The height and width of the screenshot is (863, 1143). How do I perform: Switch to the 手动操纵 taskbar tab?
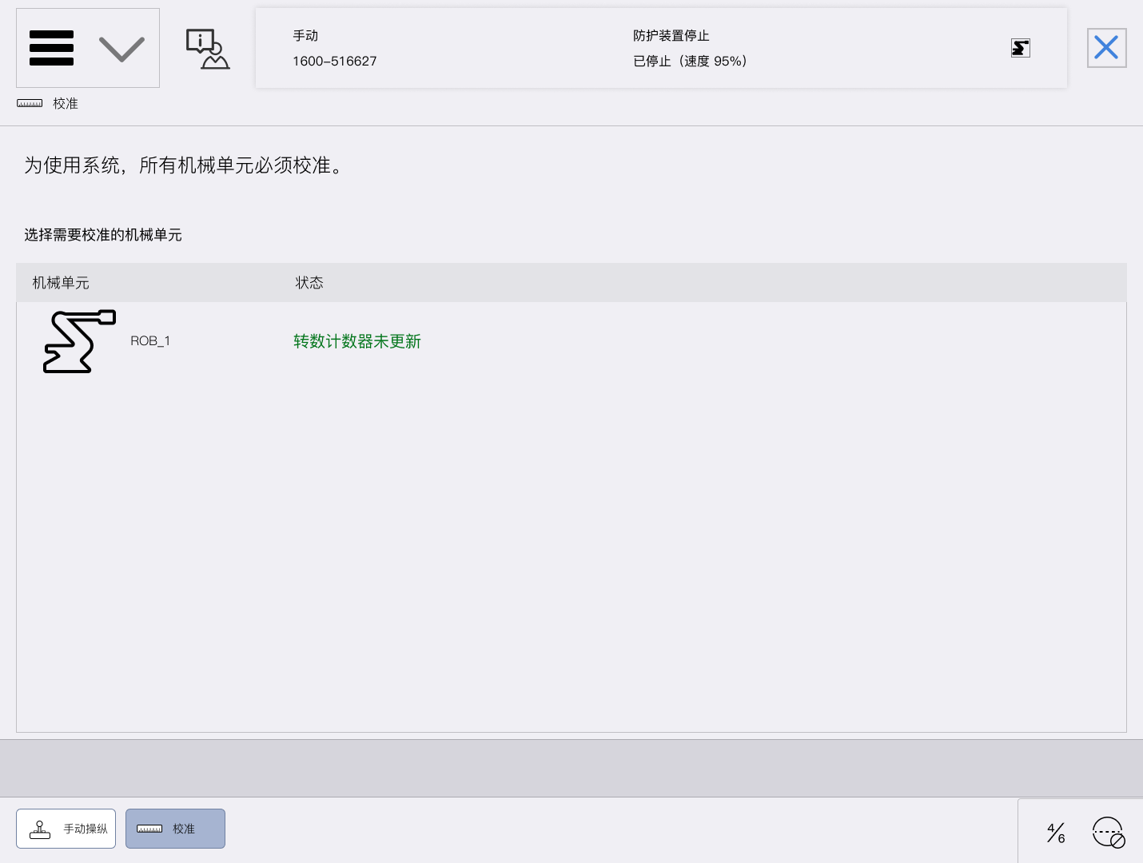(x=66, y=829)
